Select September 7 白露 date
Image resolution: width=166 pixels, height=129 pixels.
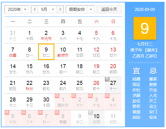click(13, 52)
